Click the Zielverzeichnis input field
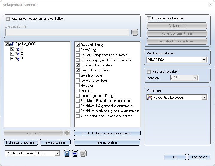The width and height of the screenshot is (215, 166). tap(67, 32)
